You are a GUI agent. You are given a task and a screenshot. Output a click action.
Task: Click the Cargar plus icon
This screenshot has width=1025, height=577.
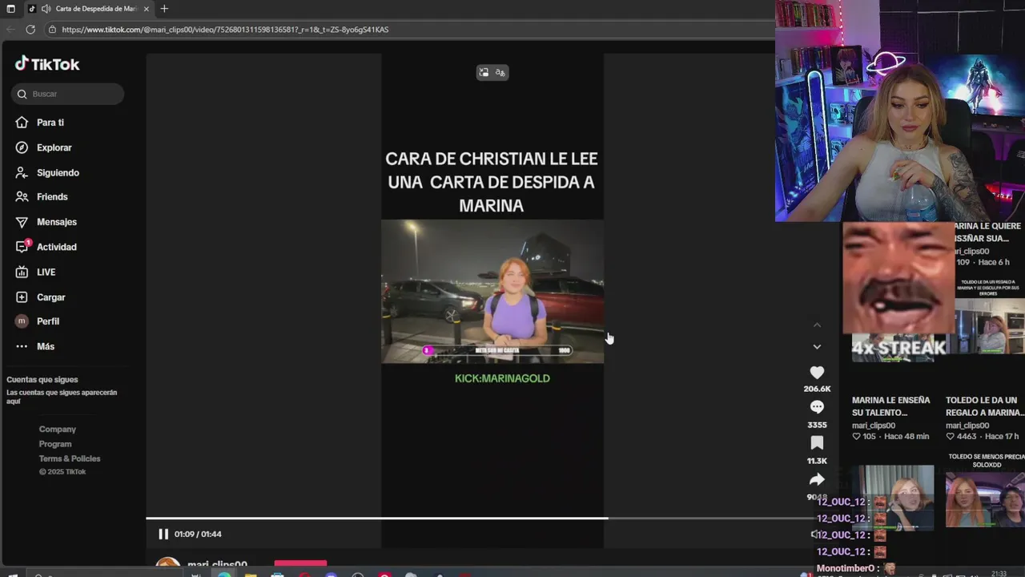click(x=22, y=297)
